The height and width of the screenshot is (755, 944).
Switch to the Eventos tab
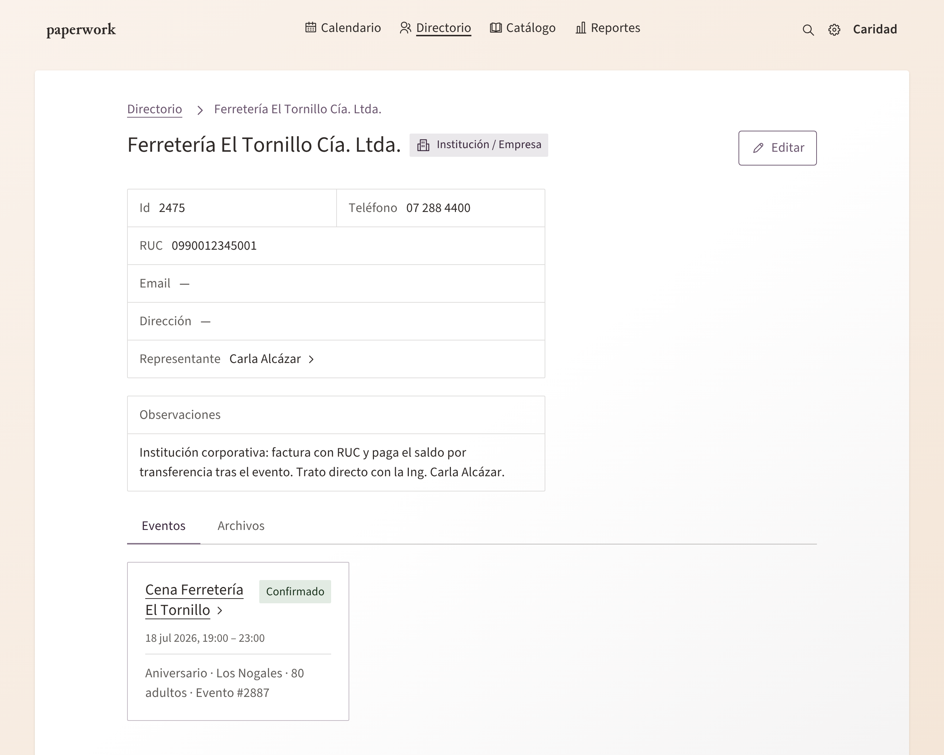pyautogui.click(x=163, y=526)
